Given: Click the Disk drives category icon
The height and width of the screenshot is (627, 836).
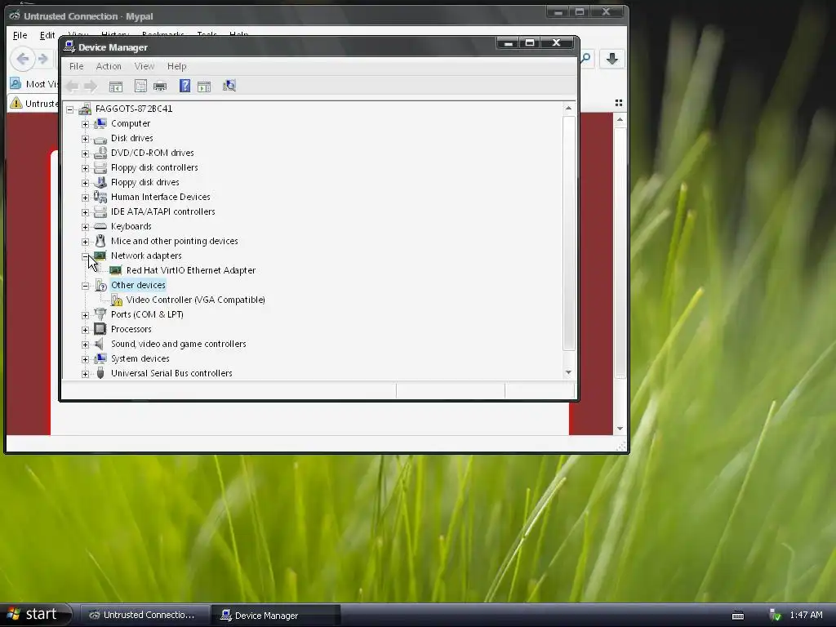Looking at the screenshot, I should click(x=100, y=139).
